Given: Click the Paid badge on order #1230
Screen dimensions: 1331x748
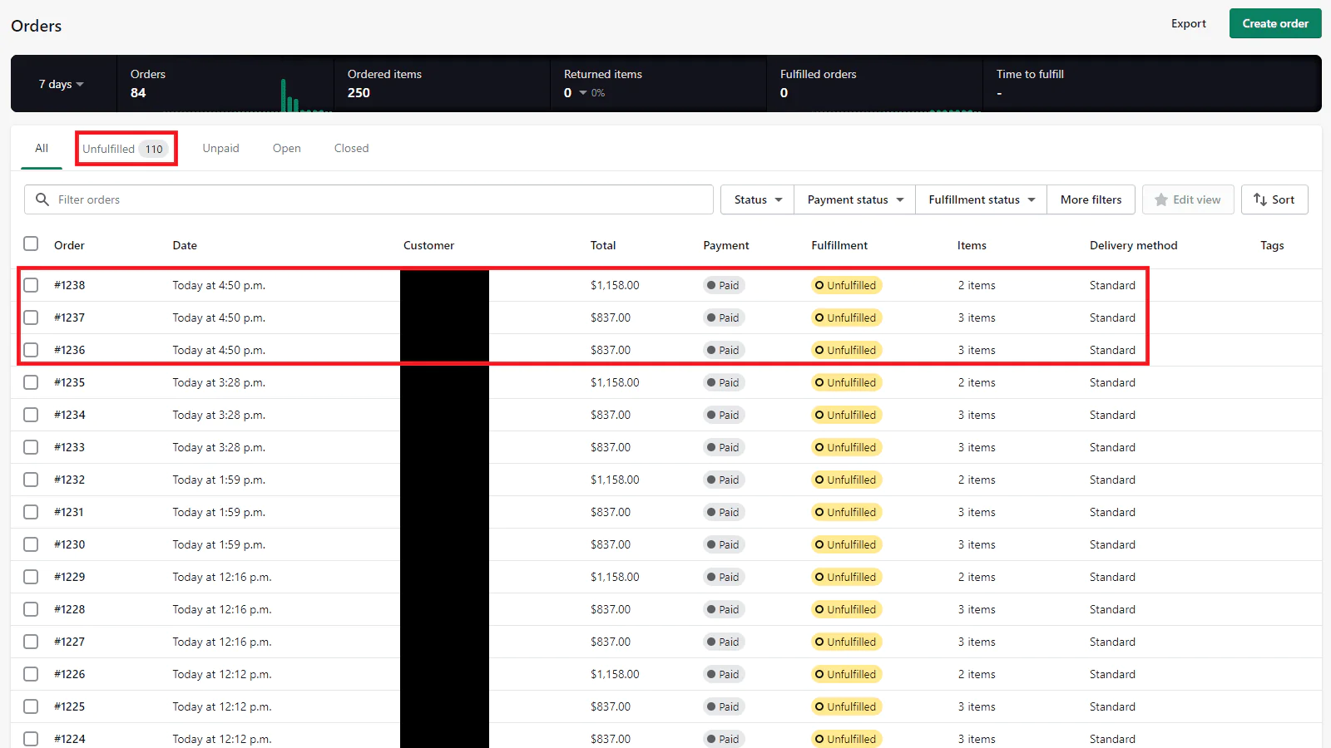Looking at the screenshot, I should pos(723,544).
